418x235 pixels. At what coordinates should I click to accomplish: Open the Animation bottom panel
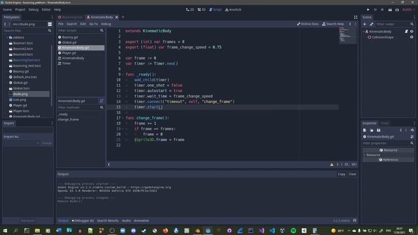[141, 221]
